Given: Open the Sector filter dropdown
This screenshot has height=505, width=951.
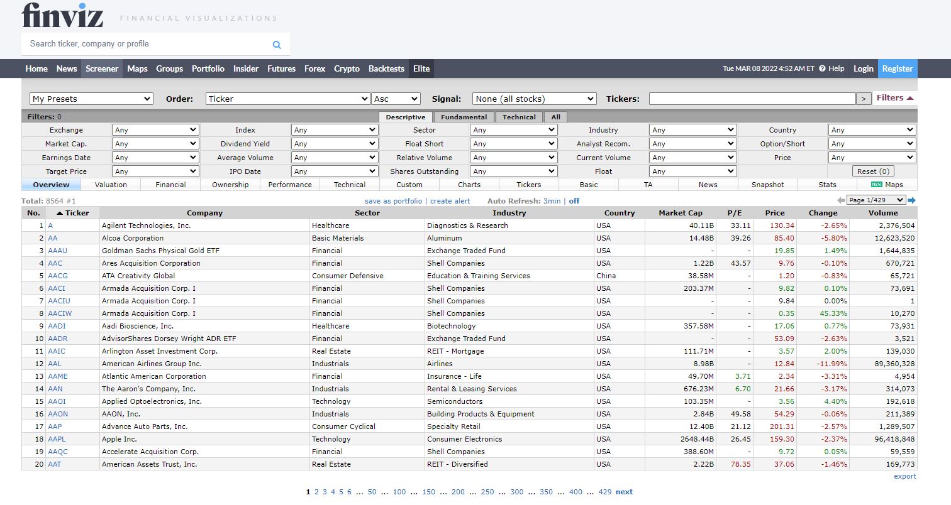Looking at the screenshot, I should click(513, 130).
